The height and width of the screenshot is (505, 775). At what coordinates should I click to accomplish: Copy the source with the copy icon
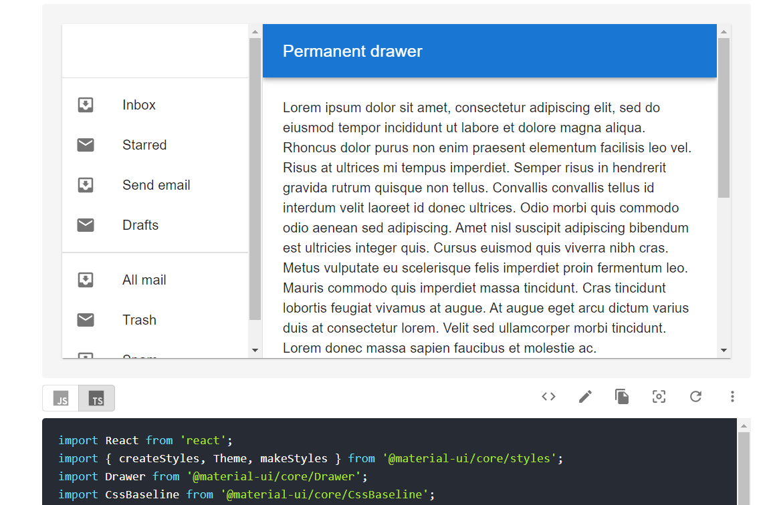click(622, 397)
